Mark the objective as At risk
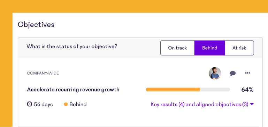 pos(239,48)
